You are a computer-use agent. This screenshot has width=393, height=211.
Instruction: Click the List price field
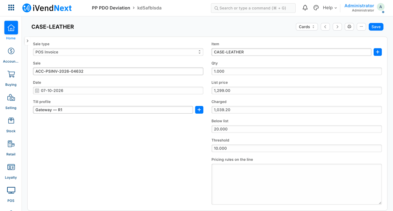tap(297, 91)
